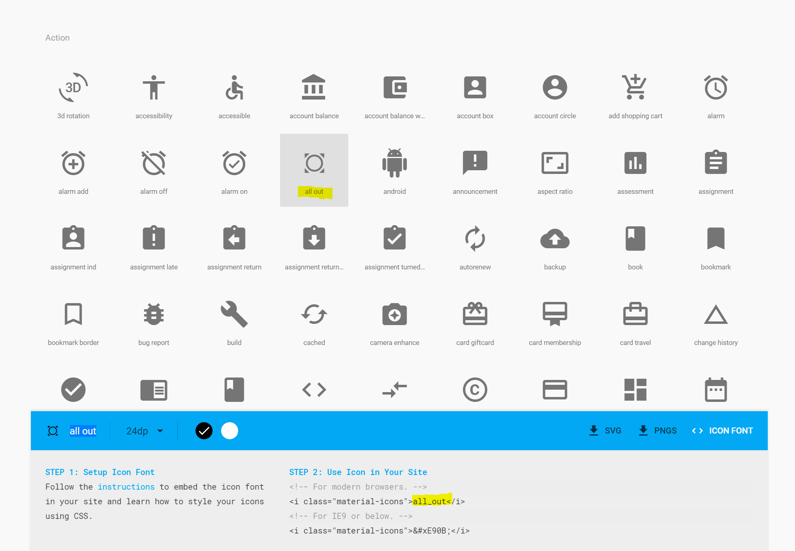Click the backup cloud icon
This screenshot has width=795, height=551.
[554, 239]
